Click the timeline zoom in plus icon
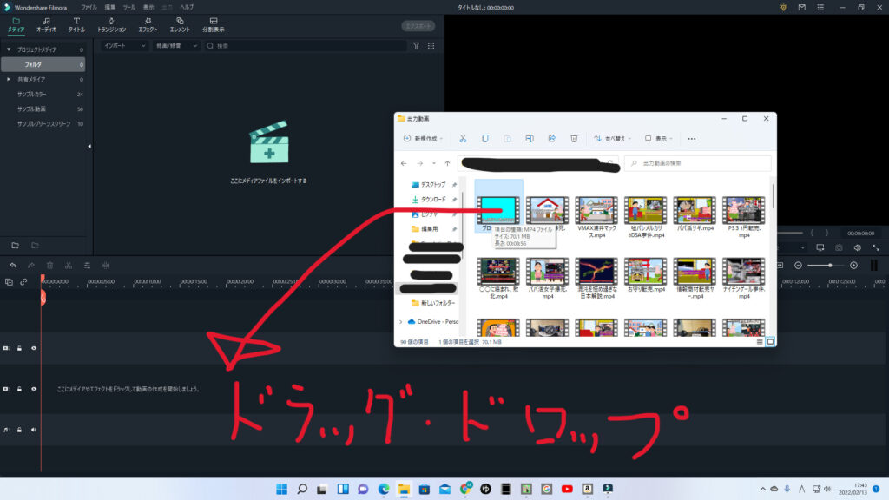This screenshot has height=500, width=889. tap(854, 266)
